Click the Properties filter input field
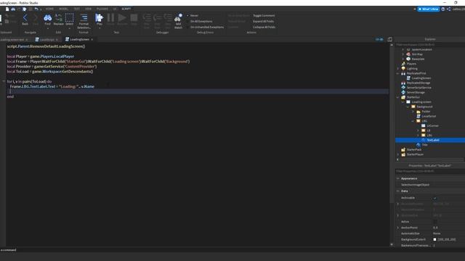Image resolution: width=465 pixels, height=261 pixels. click(430, 171)
